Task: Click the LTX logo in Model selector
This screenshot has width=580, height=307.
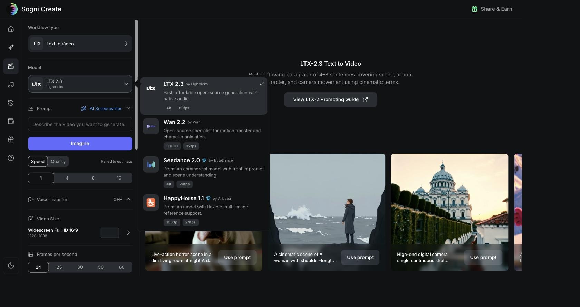Action: (37, 84)
